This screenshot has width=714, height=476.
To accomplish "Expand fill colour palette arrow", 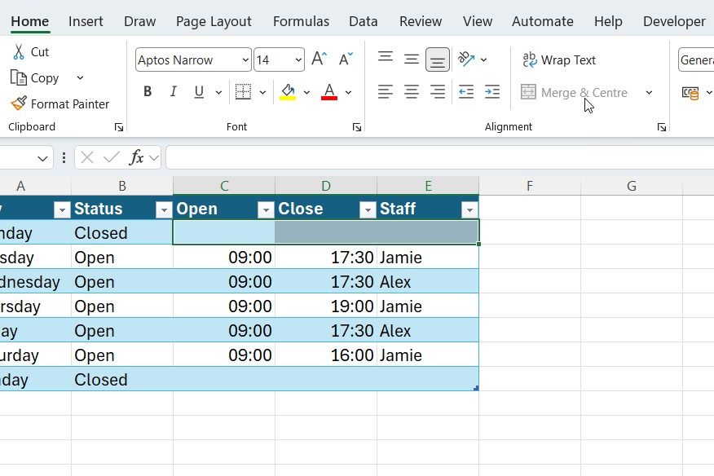I will [307, 92].
